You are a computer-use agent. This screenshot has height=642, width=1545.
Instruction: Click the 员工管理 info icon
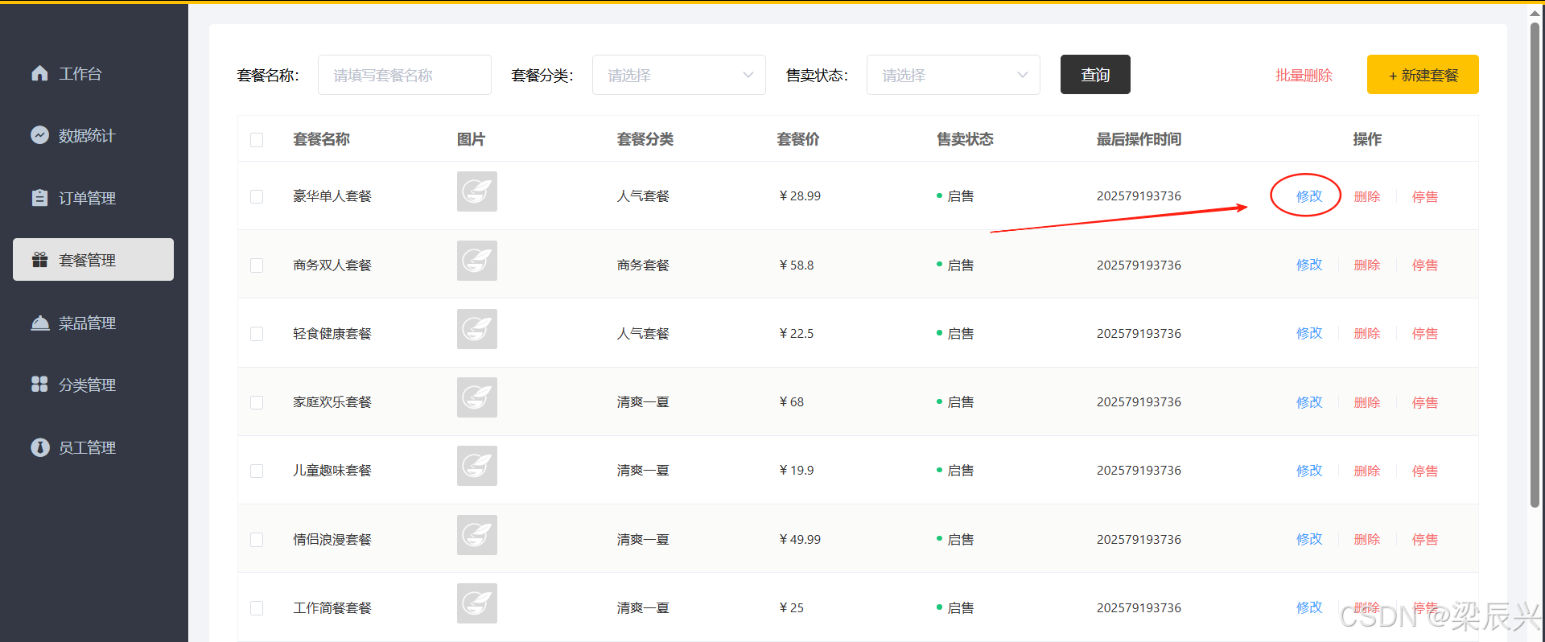pos(39,447)
